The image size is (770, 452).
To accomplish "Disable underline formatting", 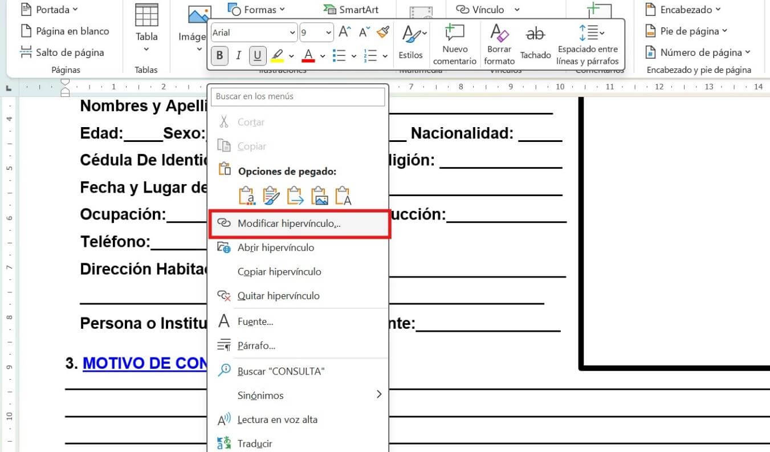I will pyautogui.click(x=257, y=55).
